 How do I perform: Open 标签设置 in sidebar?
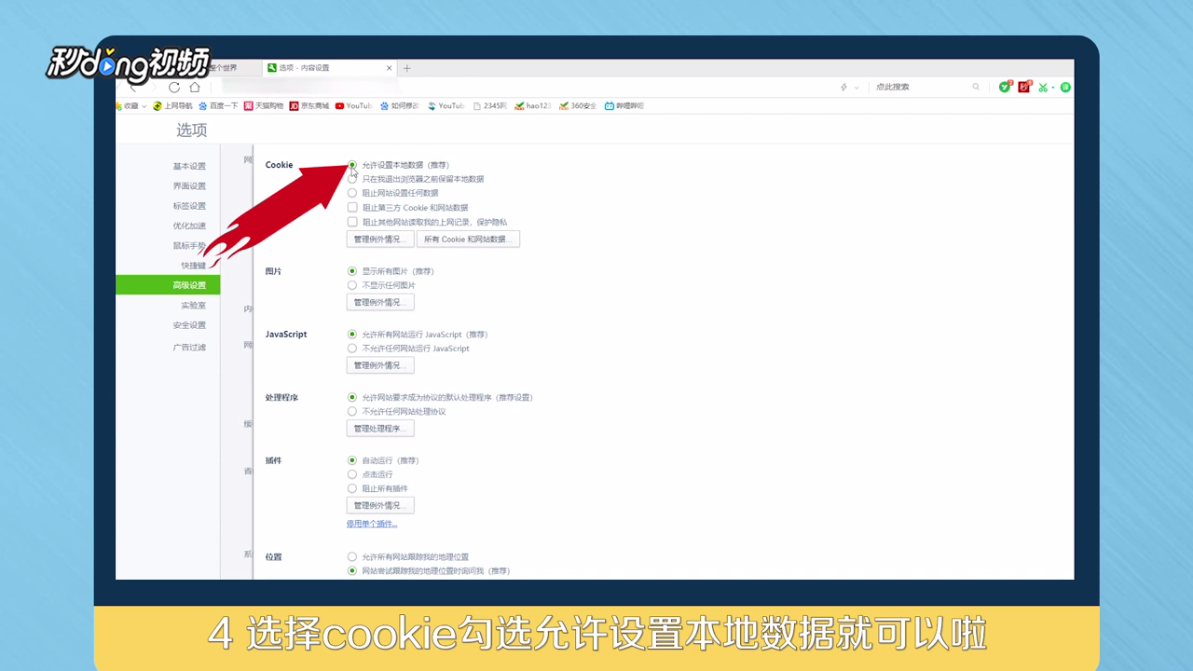click(x=189, y=206)
